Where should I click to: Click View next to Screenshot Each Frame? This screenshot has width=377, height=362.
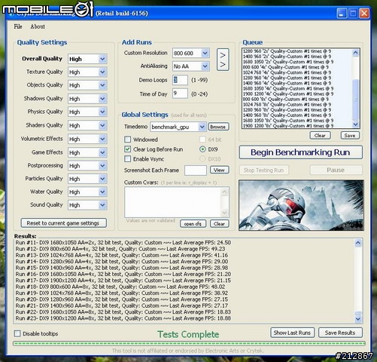[219, 170]
